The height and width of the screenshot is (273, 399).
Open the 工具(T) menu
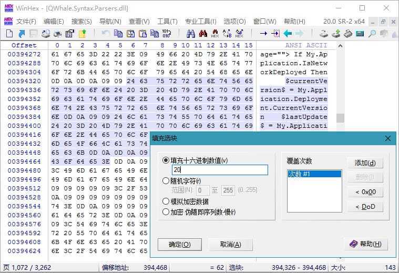(x=167, y=22)
